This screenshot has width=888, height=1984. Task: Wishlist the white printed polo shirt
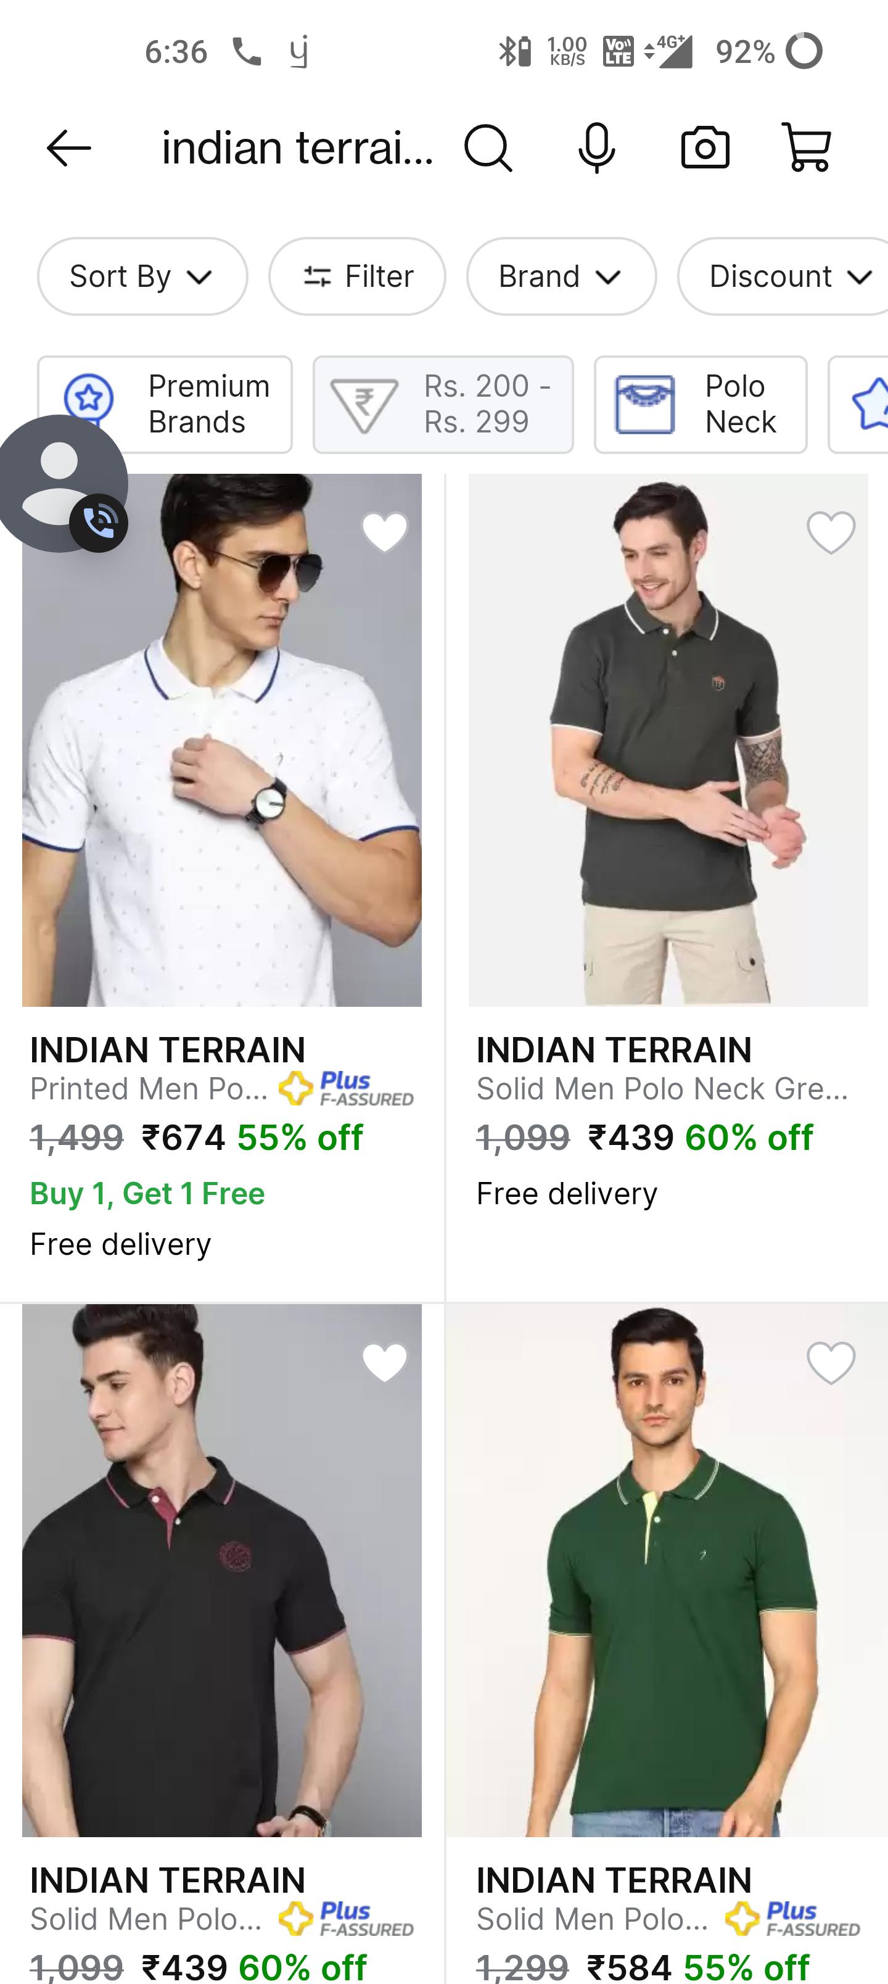click(x=384, y=532)
